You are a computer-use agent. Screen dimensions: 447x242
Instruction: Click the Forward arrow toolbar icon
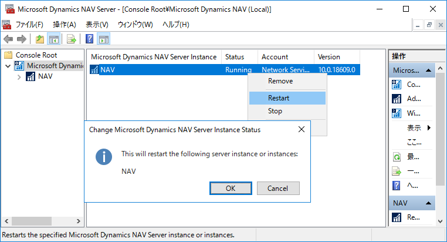[22, 39]
